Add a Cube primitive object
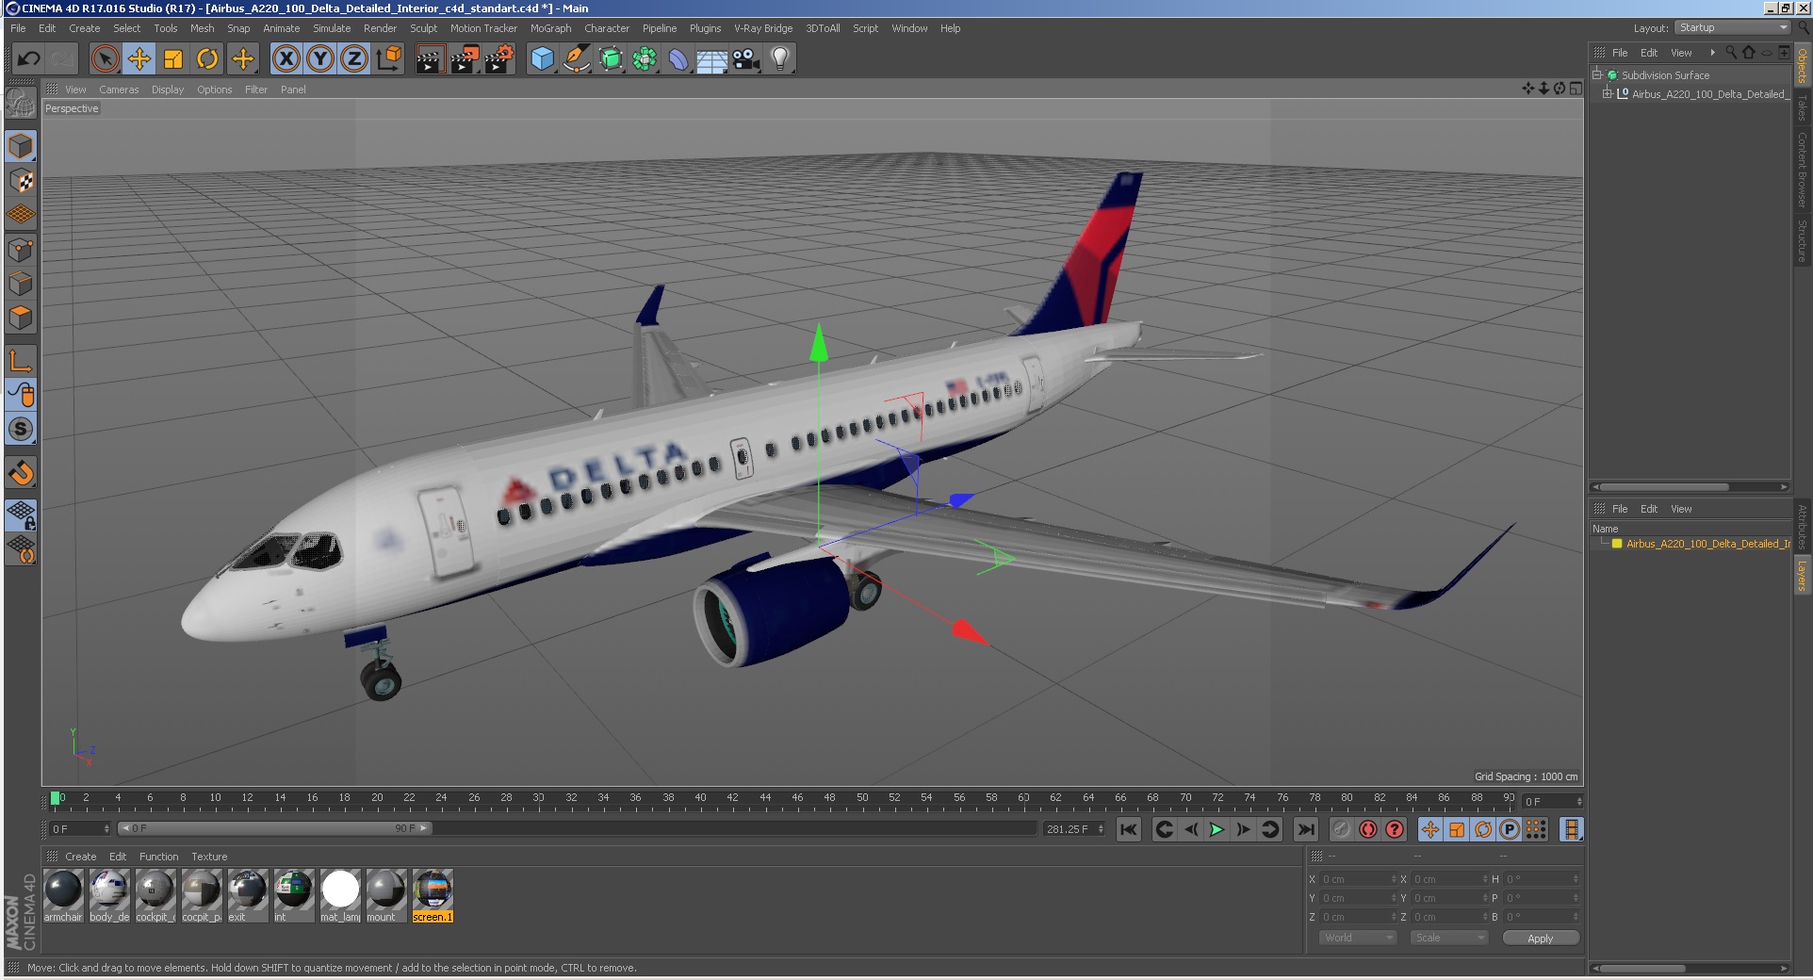Screen dimensions: 1813x980 (543, 59)
